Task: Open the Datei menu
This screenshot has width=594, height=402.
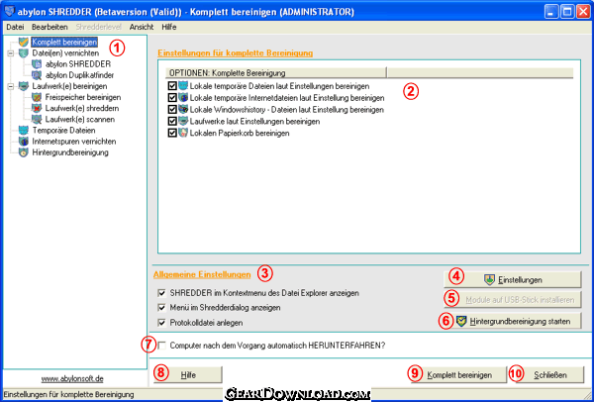Action: coord(15,27)
